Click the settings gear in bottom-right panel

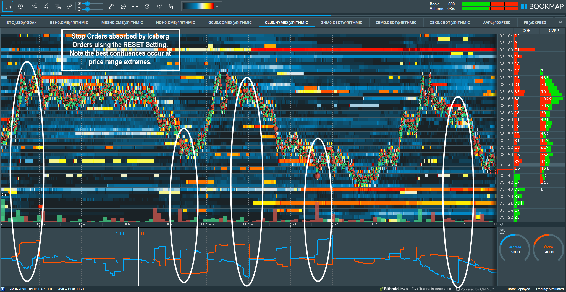502,232
